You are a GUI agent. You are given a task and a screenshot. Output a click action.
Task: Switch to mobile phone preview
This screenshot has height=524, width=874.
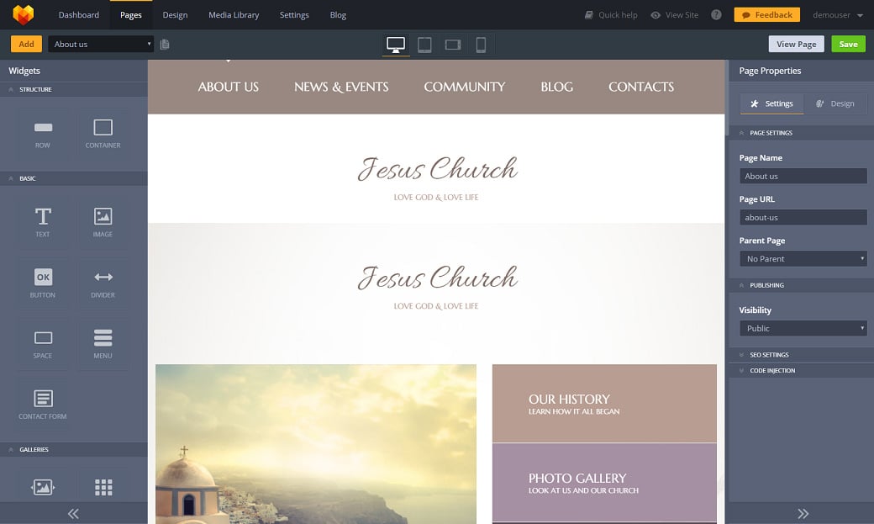point(481,45)
